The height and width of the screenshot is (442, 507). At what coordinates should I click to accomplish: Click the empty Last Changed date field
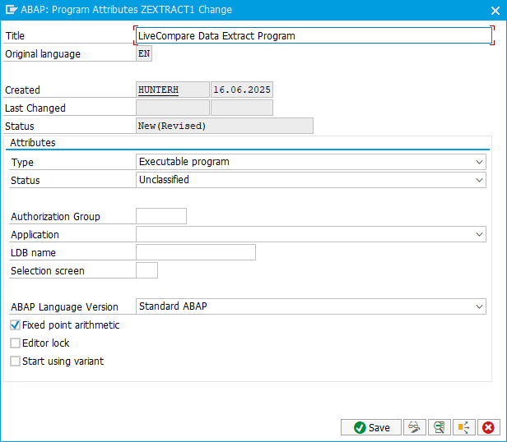(242, 108)
